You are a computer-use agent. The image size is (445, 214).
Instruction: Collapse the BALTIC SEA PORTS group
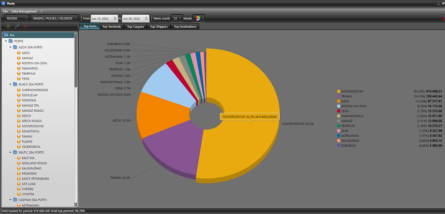[x=10, y=152]
